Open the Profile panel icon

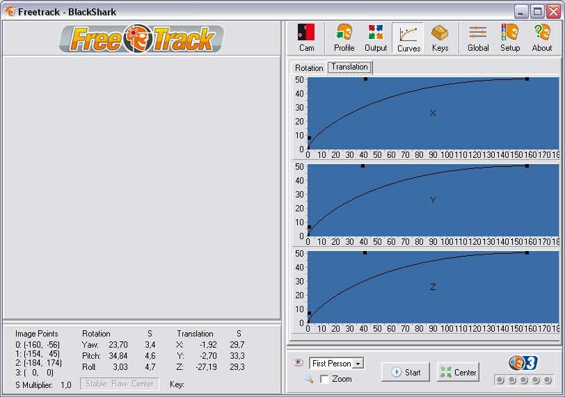pos(344,38)
